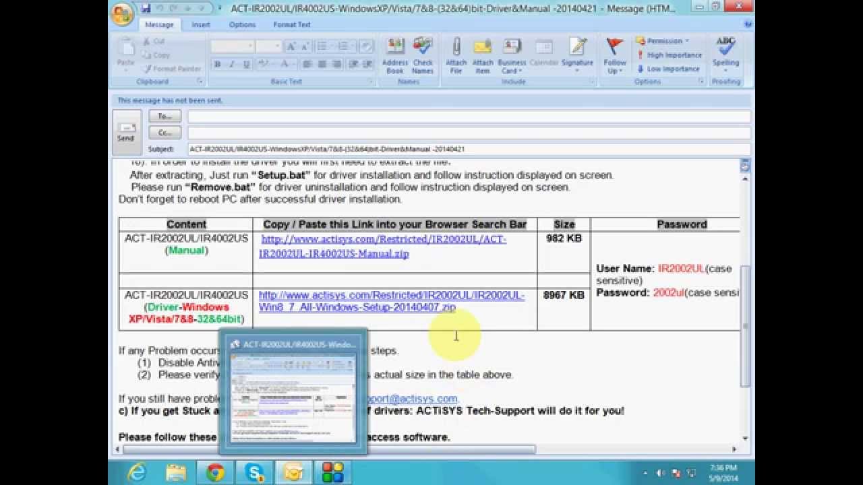The image size is (863, 485).
Task: Open the Clipboard group dialog launcher
Action: [x=200, y=82]
